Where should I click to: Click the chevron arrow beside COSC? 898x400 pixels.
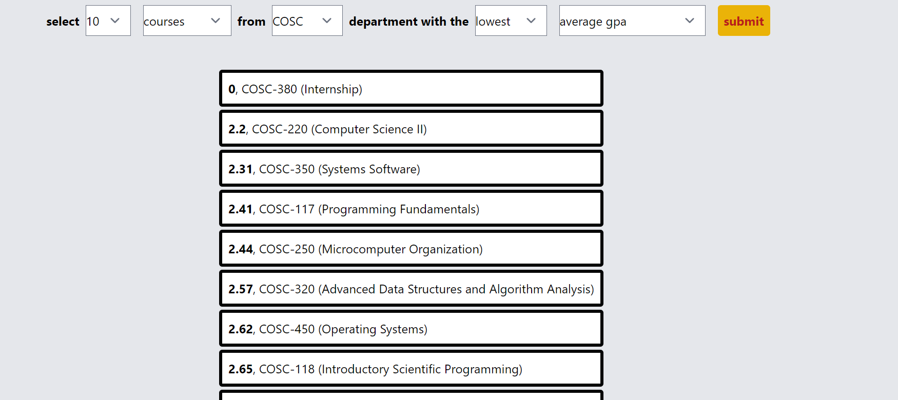click(x=327, y=21)
